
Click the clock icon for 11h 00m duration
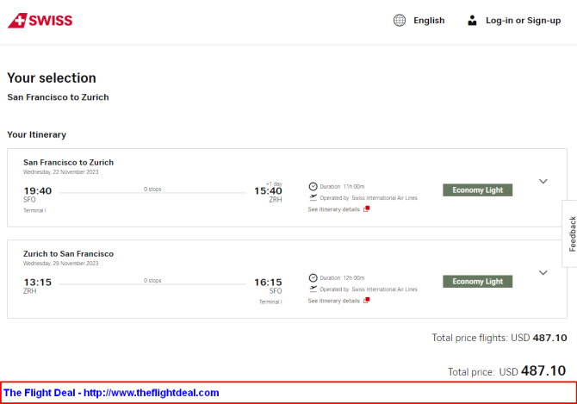tap(313, 186)
